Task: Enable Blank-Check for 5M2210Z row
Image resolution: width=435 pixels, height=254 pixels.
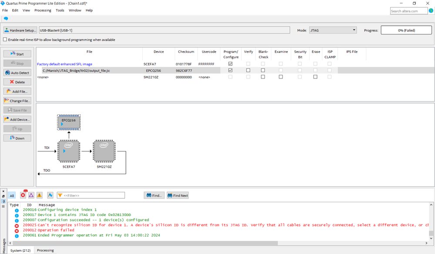Action: 263,77
